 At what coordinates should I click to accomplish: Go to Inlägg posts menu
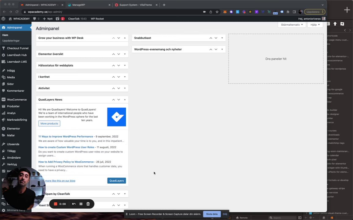pos(16,71)
